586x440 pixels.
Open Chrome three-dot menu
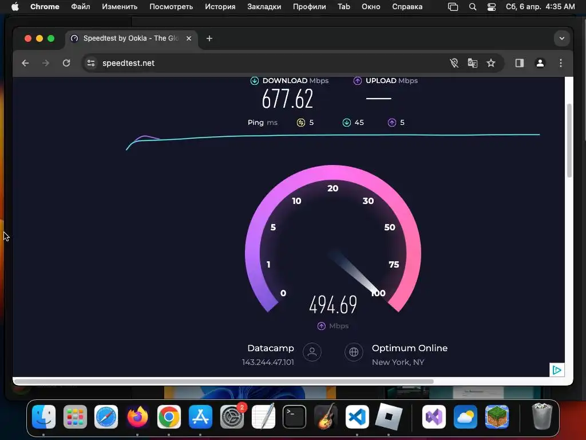[561, 63]
